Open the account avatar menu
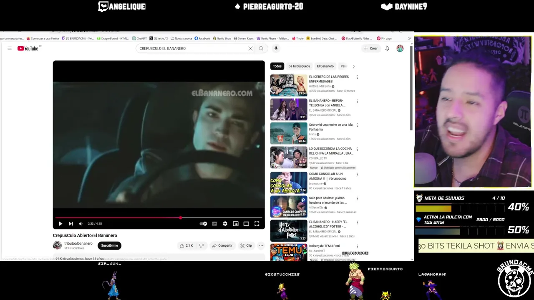534x300 pixels. pos(400,48)
